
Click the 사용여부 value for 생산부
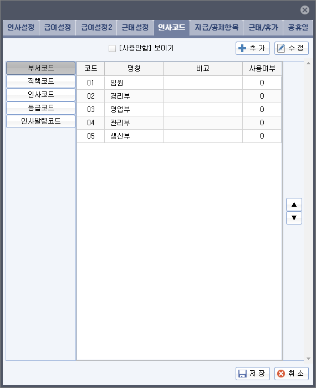click(262, 136)
